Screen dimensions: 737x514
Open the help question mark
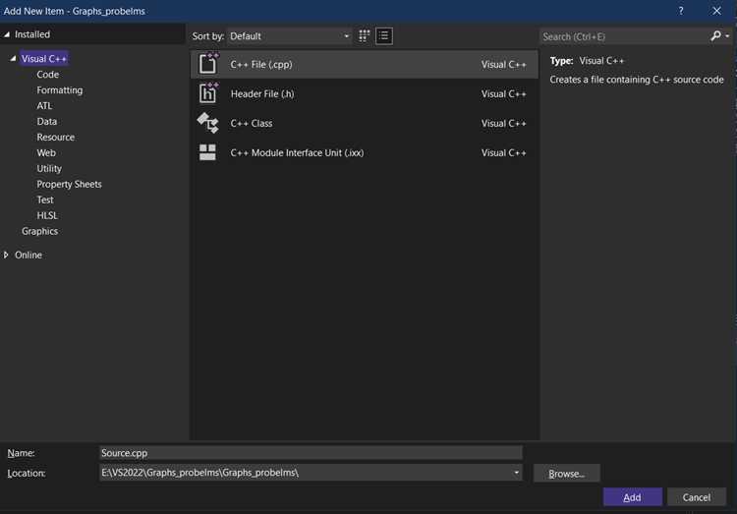pyautogui.click(x=681, y=11)
